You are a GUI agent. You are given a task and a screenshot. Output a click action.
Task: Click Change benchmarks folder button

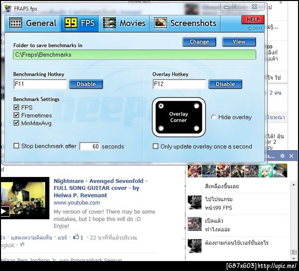pos(199,42)
